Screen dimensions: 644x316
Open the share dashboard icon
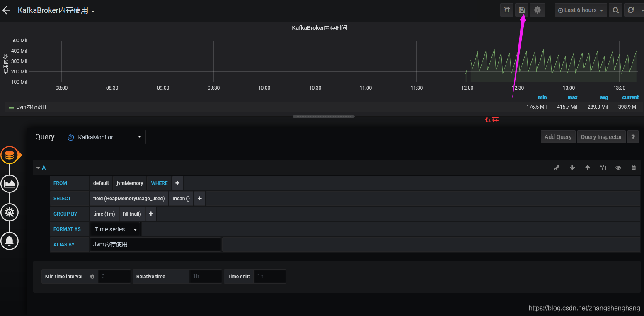point(506,10)
